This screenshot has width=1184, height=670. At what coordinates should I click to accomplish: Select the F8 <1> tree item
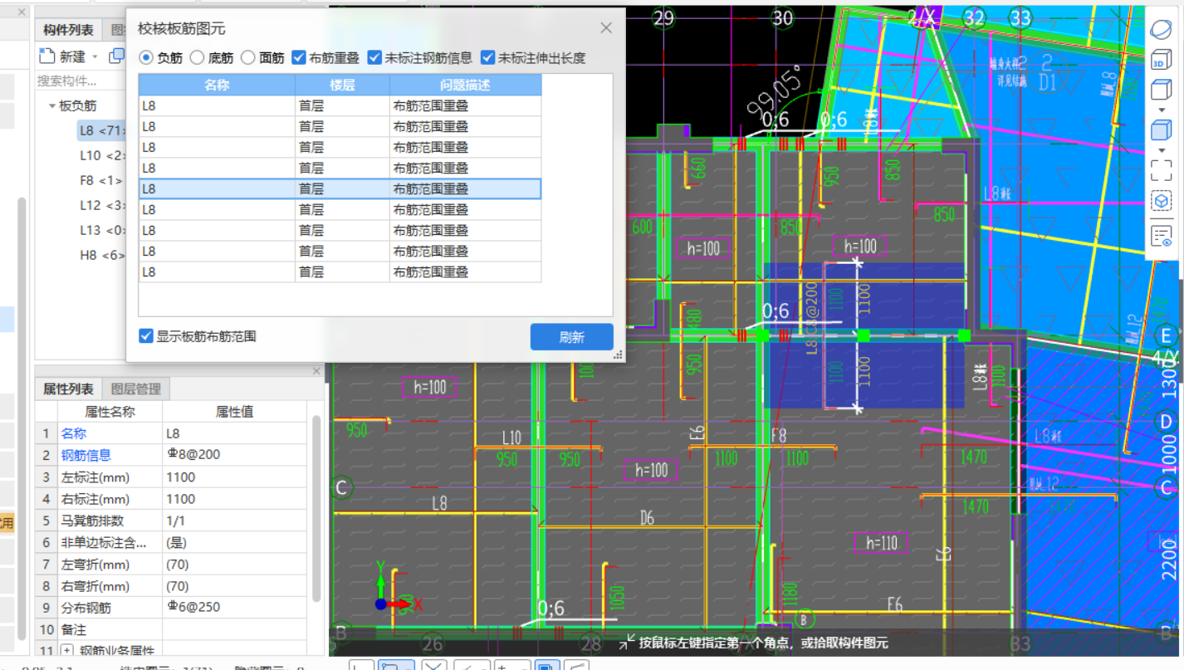[101, 180]
